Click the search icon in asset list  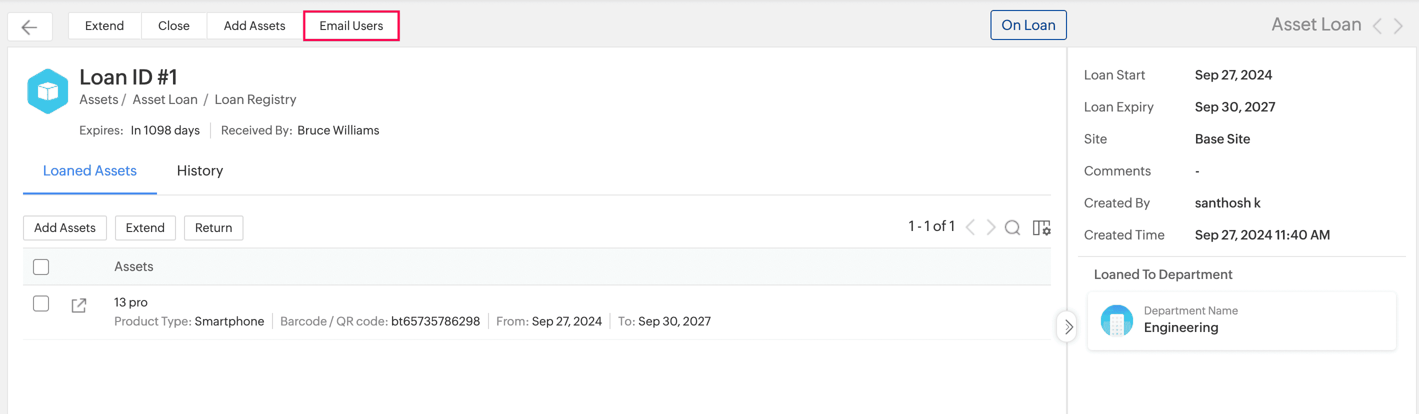coord(1012,227)
